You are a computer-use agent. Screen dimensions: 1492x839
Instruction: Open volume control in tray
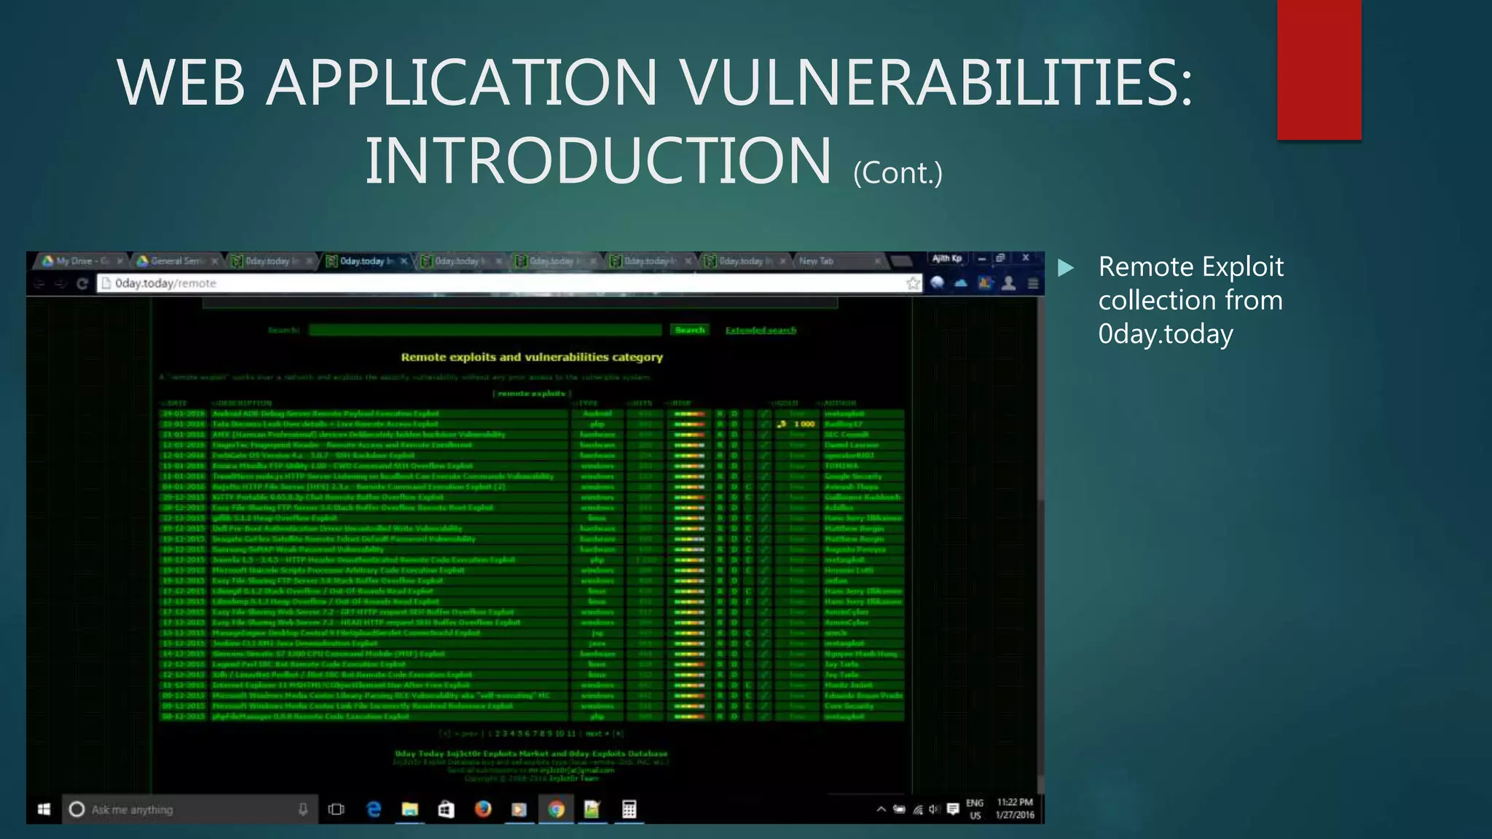(x=934, y=809)
